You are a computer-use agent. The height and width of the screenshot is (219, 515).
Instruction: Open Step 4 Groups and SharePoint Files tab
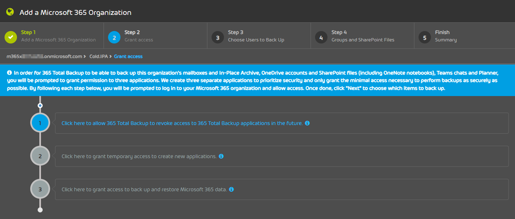362,36
